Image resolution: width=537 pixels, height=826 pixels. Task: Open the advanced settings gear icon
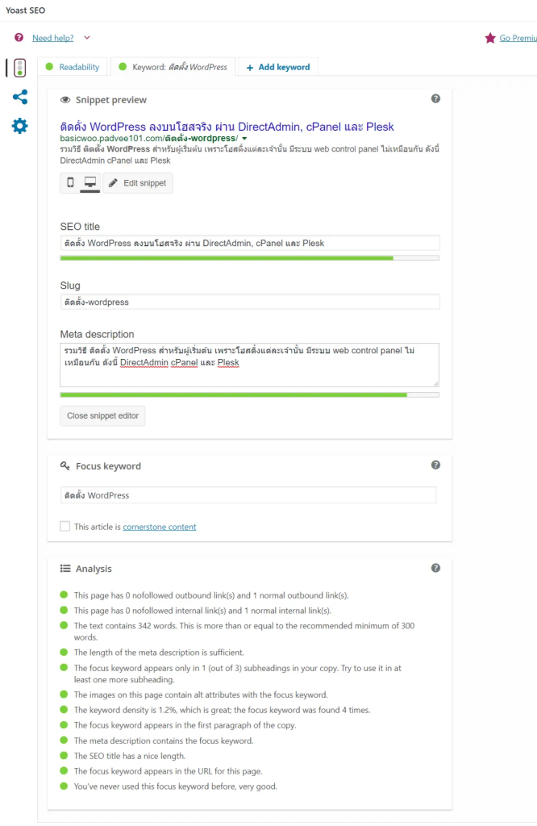[x=19, y=126]
